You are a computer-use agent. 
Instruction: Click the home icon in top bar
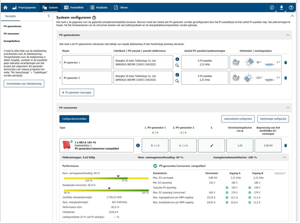tap(5, 7)
